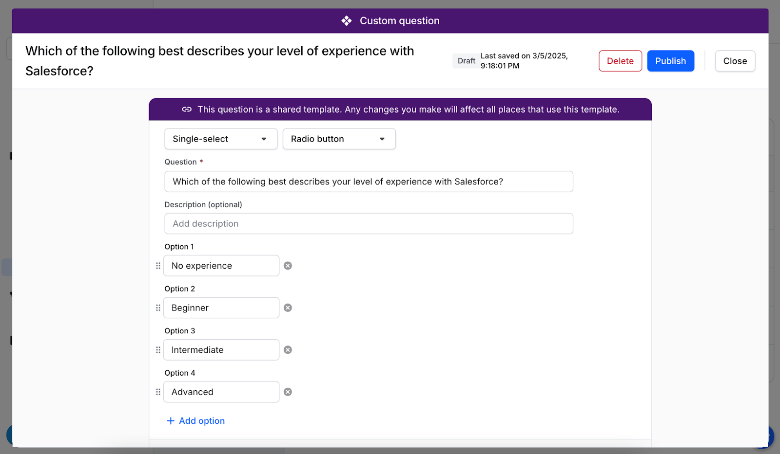The width and height of the screenshot is (780, 454).
Task: Click the question title heading text
Action: click(x=220, y=61)
